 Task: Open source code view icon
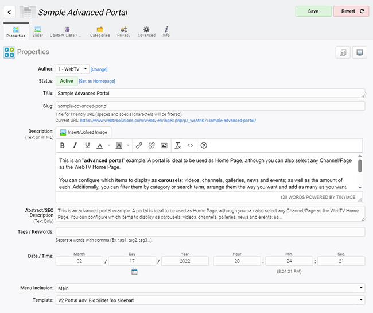tap(190, 145)
